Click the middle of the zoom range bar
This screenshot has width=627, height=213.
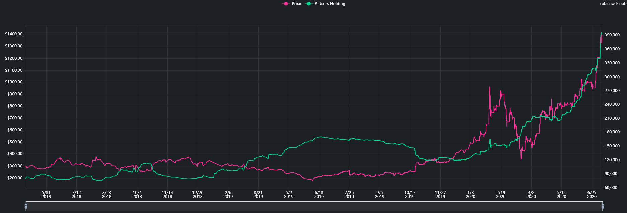click(x=314, y=206)
